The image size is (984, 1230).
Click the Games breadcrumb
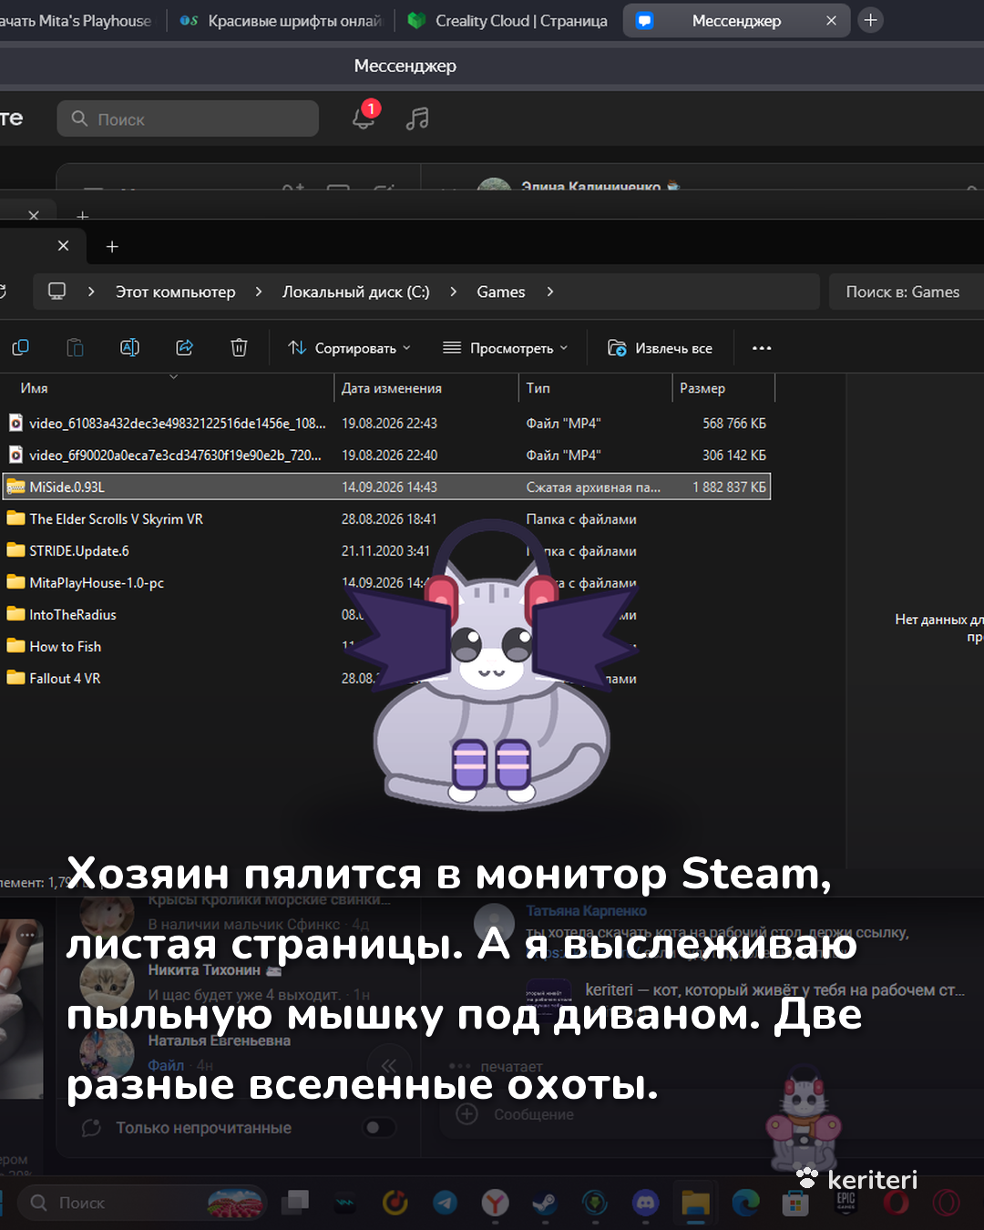(501, 292)
